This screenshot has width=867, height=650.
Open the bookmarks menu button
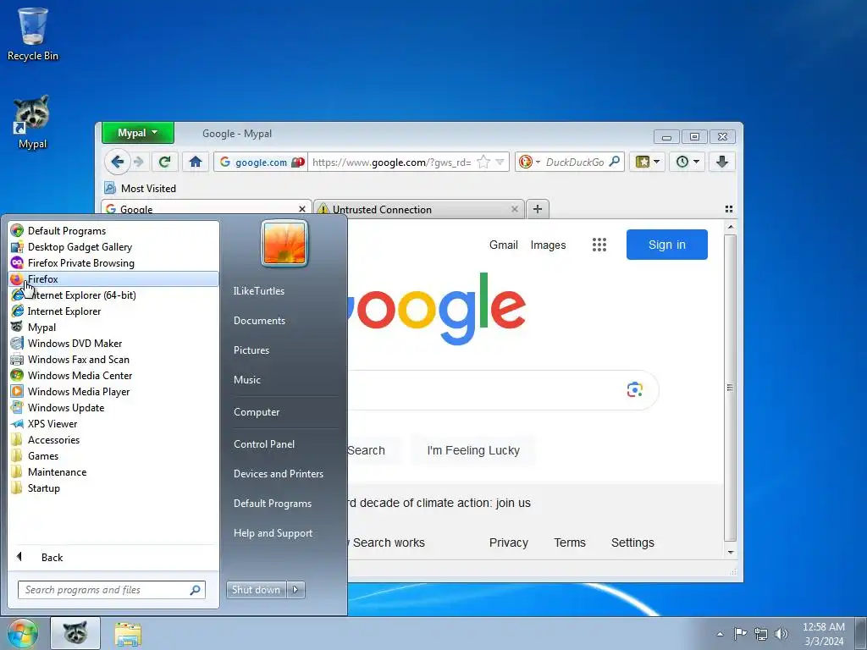coord(648,162)
